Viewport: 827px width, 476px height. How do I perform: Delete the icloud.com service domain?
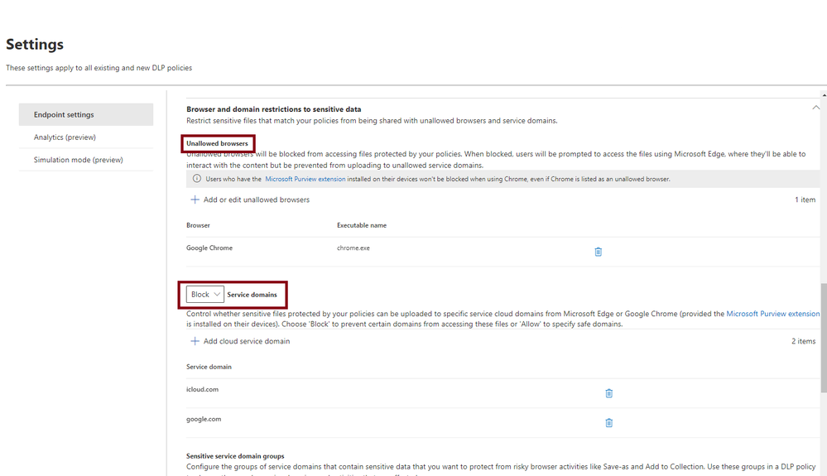point(608,393)
